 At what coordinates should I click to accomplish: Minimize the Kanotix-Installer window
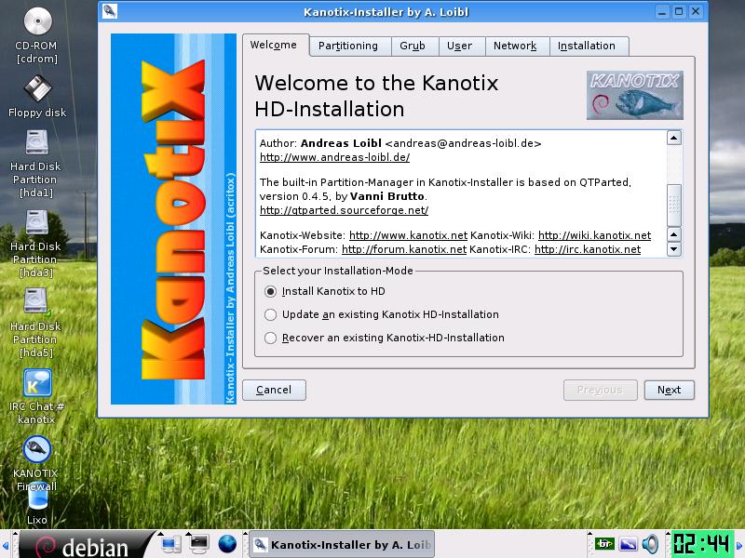pyautogui.click(x=662, y=12)
